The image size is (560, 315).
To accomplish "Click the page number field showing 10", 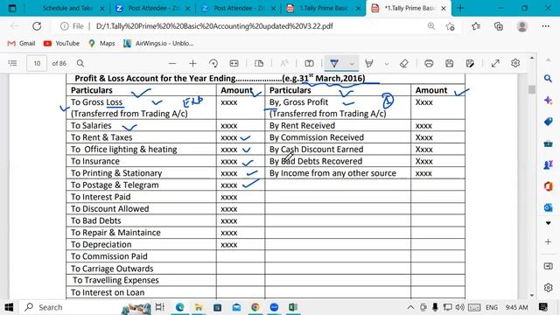I will 37,63.
